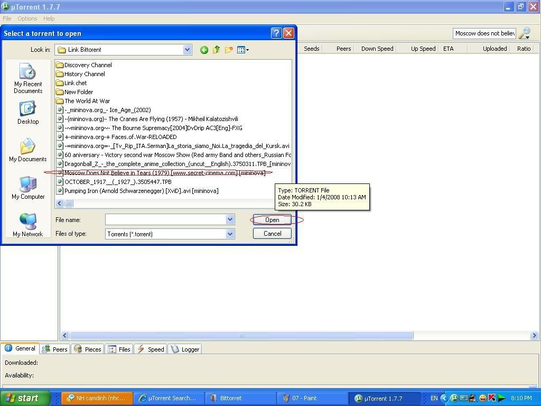Click the Up One Level folder icon

(216, 50)
